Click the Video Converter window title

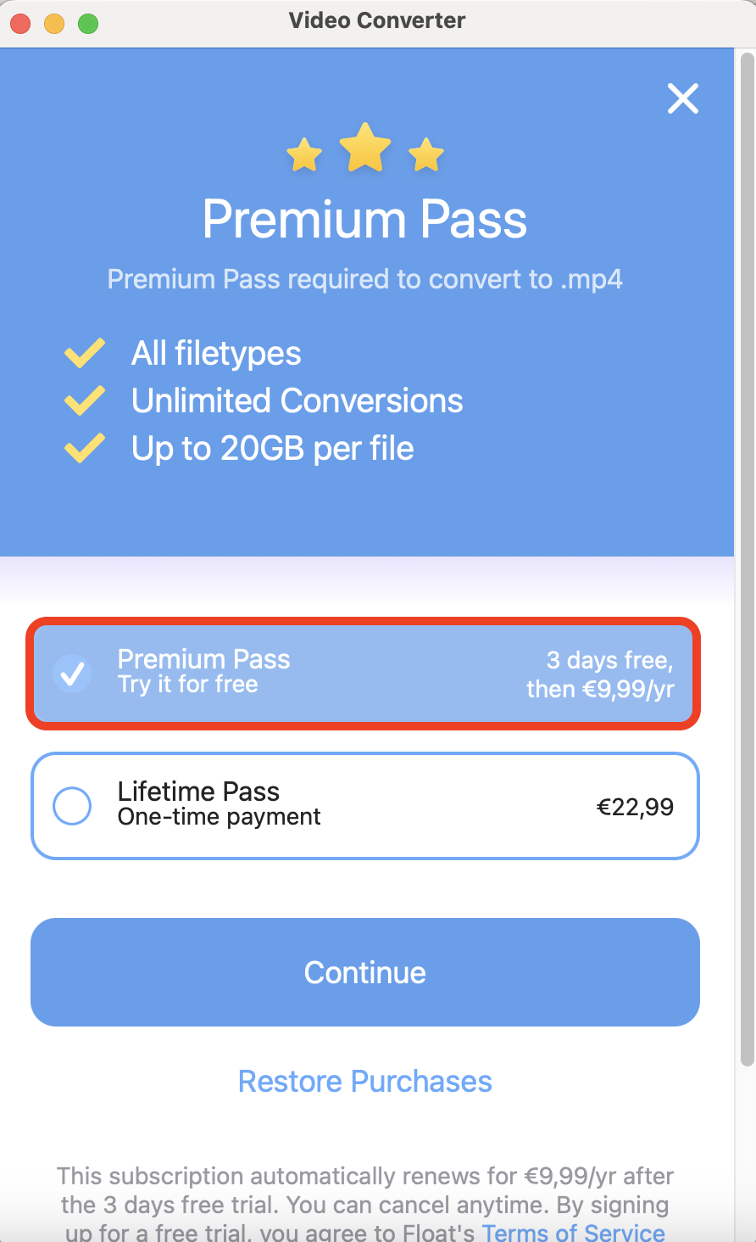tap(377, 20)
